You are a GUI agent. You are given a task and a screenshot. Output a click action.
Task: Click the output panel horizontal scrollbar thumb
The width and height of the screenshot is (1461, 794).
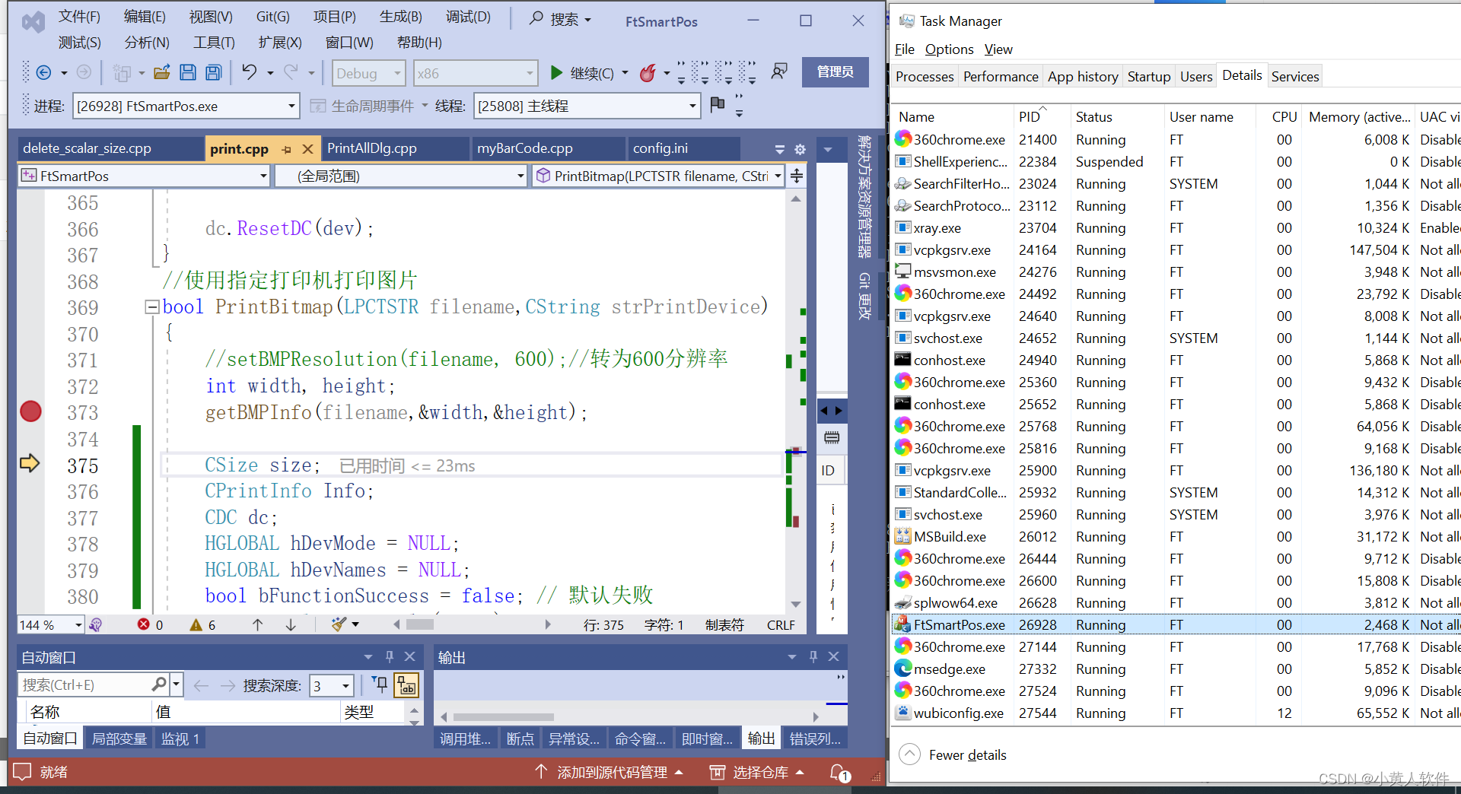pyautogui.click(x=504, y=716)
